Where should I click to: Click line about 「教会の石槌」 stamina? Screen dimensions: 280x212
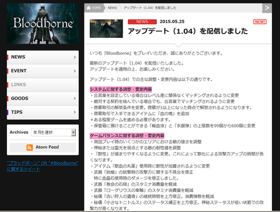click(133, 184)
